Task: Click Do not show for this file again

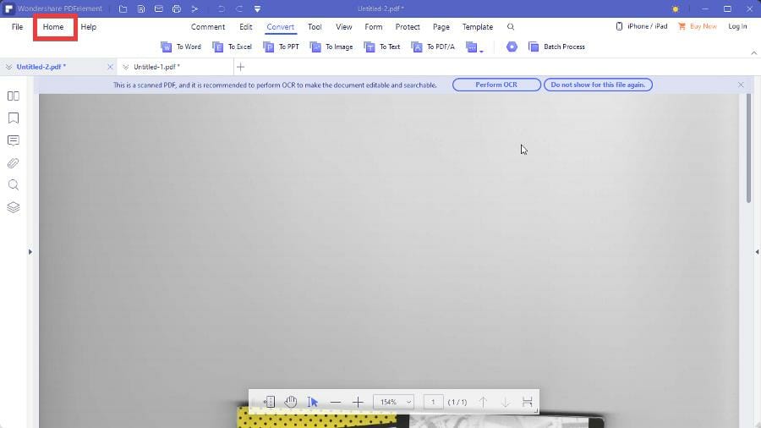Action: pos(598,85)
